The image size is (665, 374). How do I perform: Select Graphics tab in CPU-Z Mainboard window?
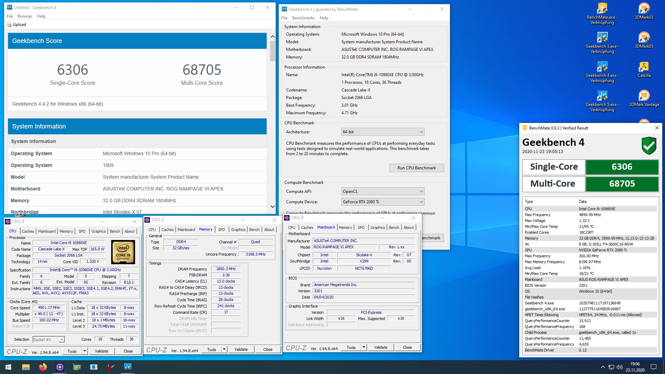point(378,228)
